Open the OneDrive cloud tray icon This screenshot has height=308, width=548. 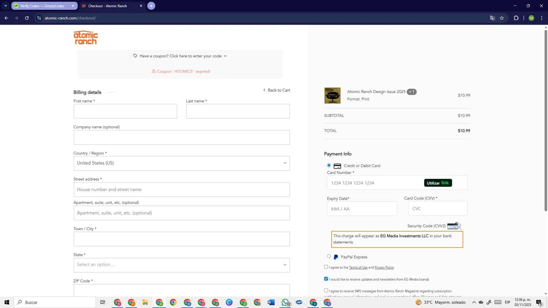click(481, 302)
